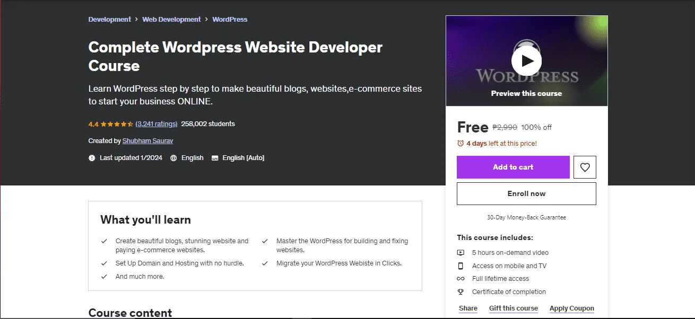Click the closed captions icon
The image size is (695, 319).
tap(215, 158)
